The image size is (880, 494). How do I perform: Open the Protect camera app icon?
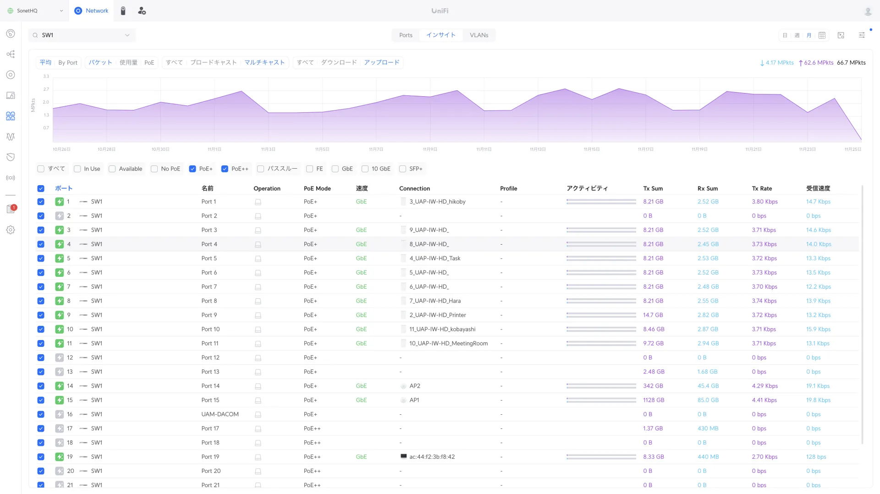pos(123,11)
